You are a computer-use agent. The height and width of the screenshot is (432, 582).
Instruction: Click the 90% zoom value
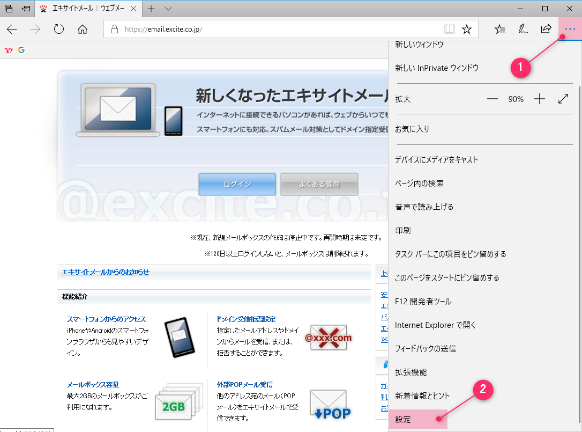[x=516, y=99]
